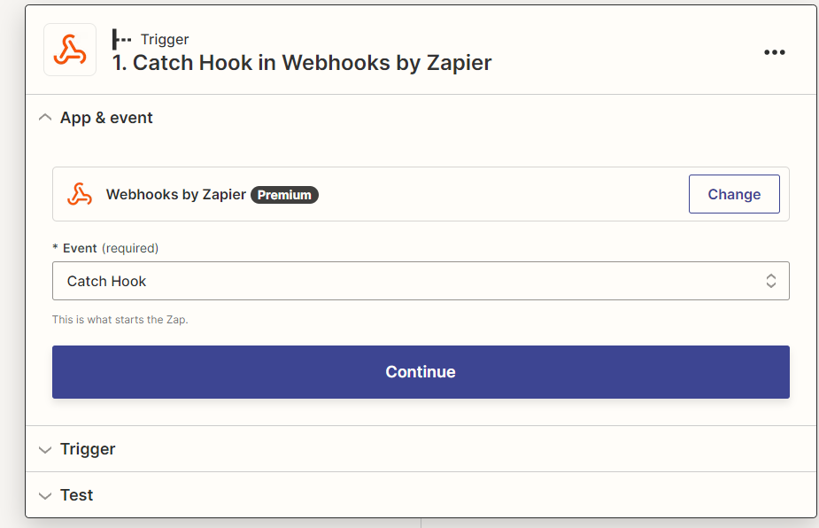
Task: Click the App & event section title
Action: [106, 118]
